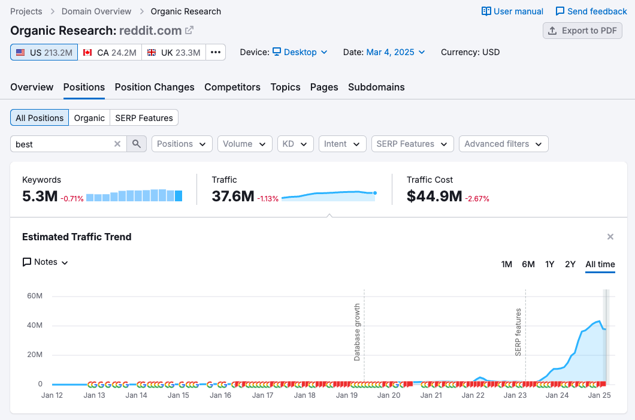The height and width of the screenshot is (420, 635).
Task: Click the magnifier search button
Action: [x=137, y=144]
